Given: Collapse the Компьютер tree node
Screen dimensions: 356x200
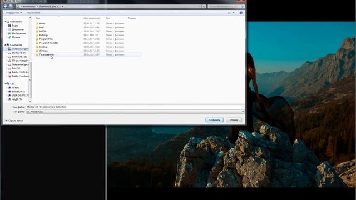Looking at the screenshot, I should click(x=5, y=45).
